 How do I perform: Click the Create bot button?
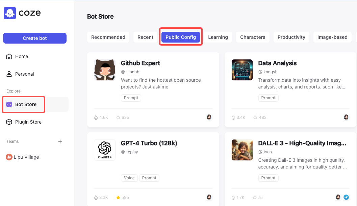pos(34,38)
